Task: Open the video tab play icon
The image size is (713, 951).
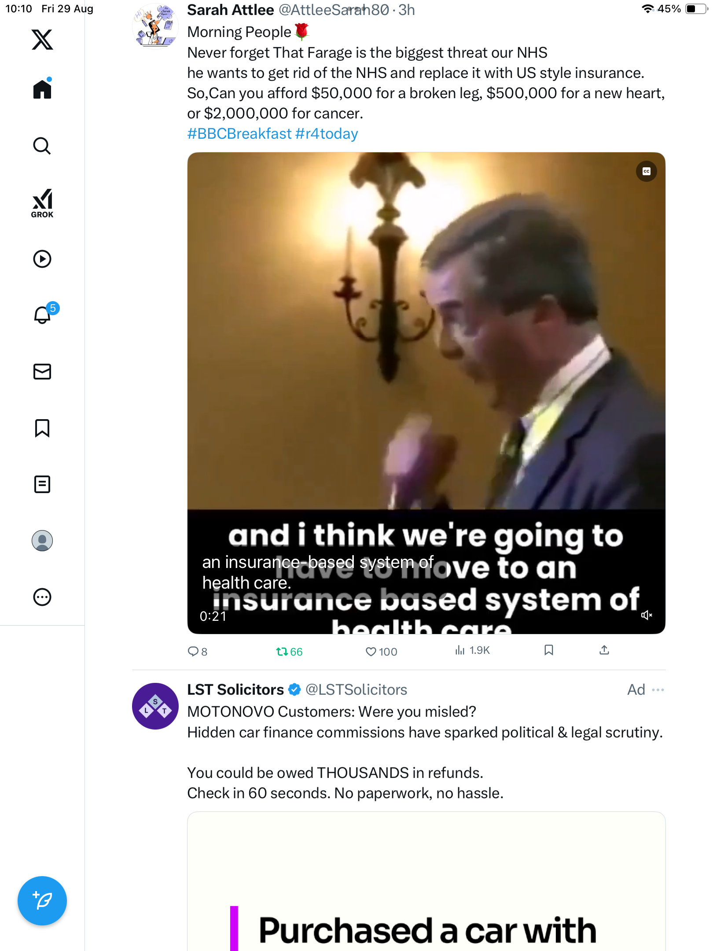Action: pyautogui.click(x=42, y=259)
